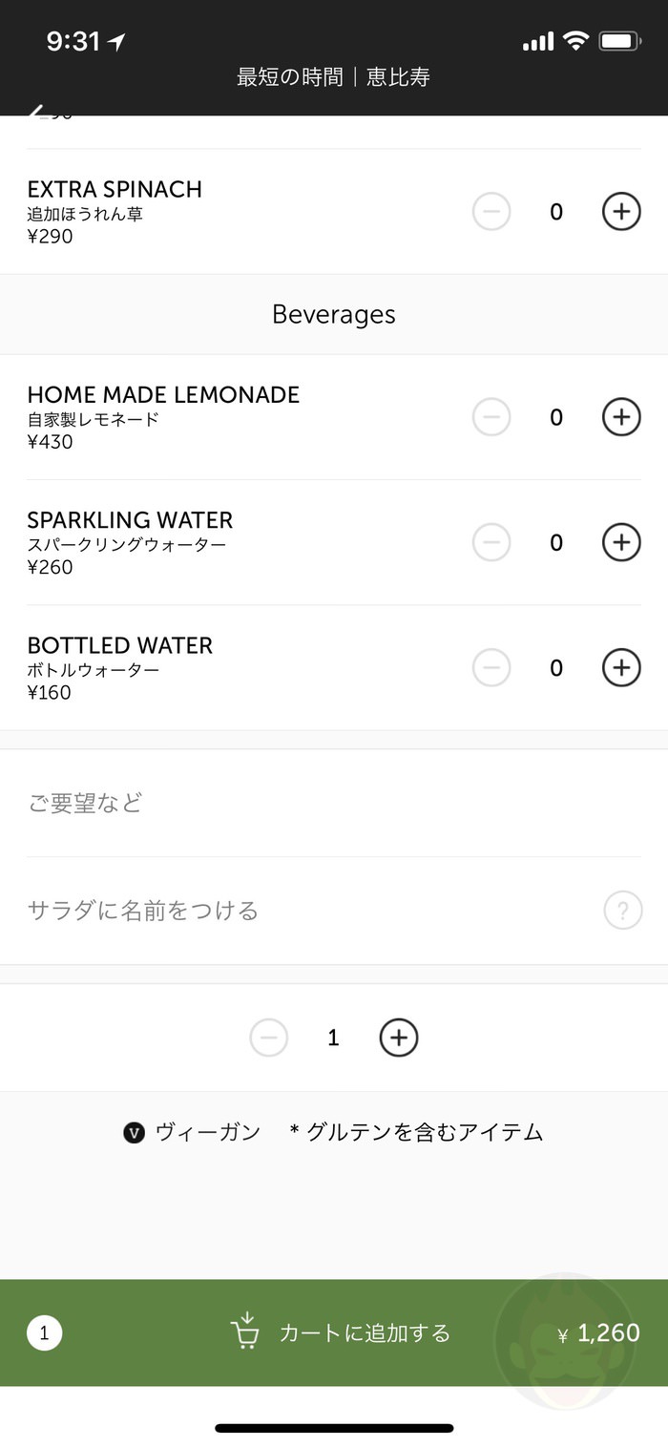Viewport: 668px width, 1447px height.
Task: Tap the plus icon for SPARKLING WATER
Action: click(620, 542)
